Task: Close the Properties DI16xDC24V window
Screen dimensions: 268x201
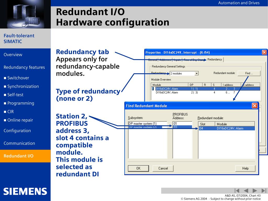Action: coord(264,52)
